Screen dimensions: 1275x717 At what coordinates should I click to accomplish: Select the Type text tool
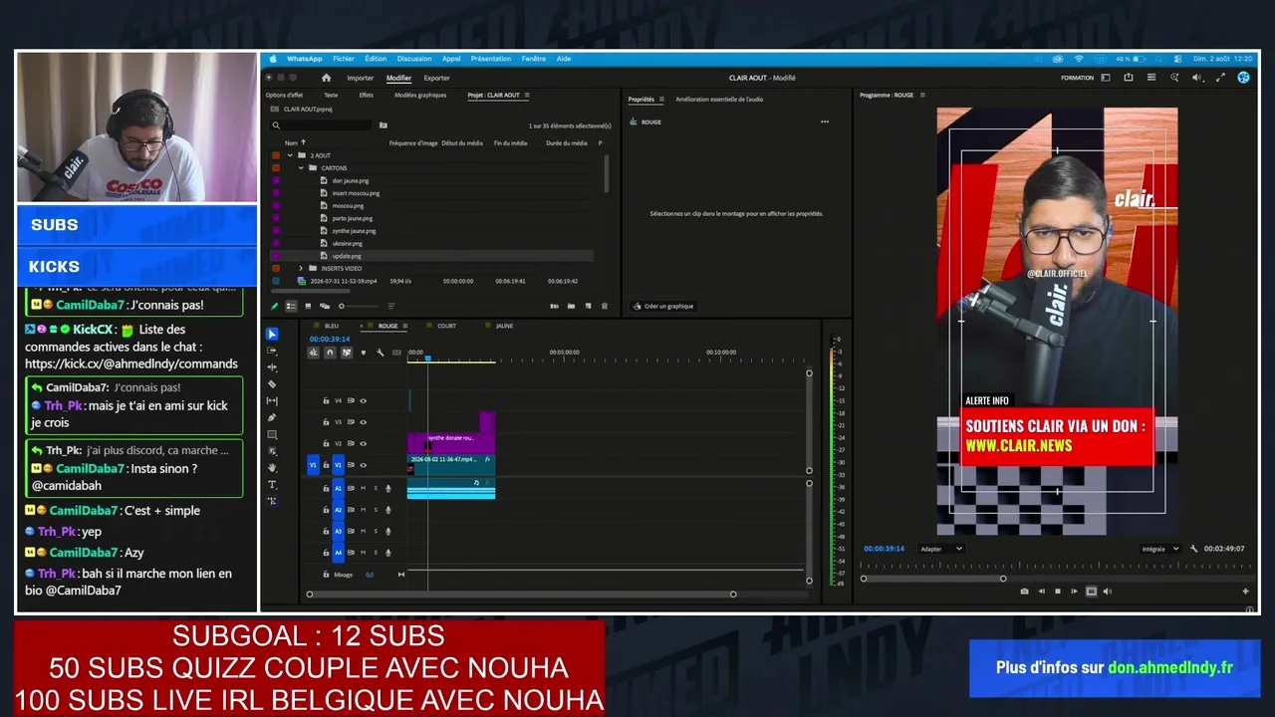pos(272,484)
